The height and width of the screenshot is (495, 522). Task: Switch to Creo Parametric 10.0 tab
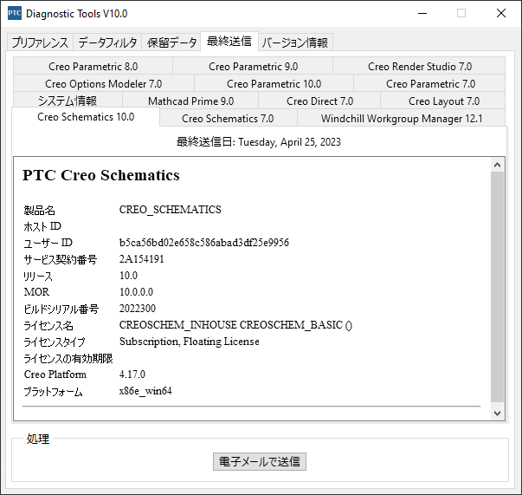[x=274, y=84]
